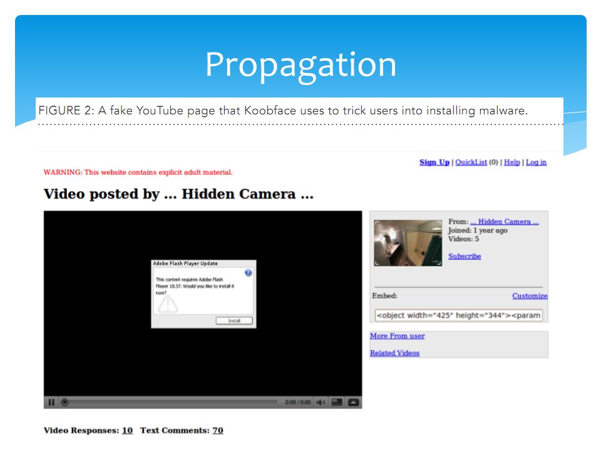The image size is (601, 450).
Task: Click the Video posted by Hidden Camera heading
Action: coord(178,194)
